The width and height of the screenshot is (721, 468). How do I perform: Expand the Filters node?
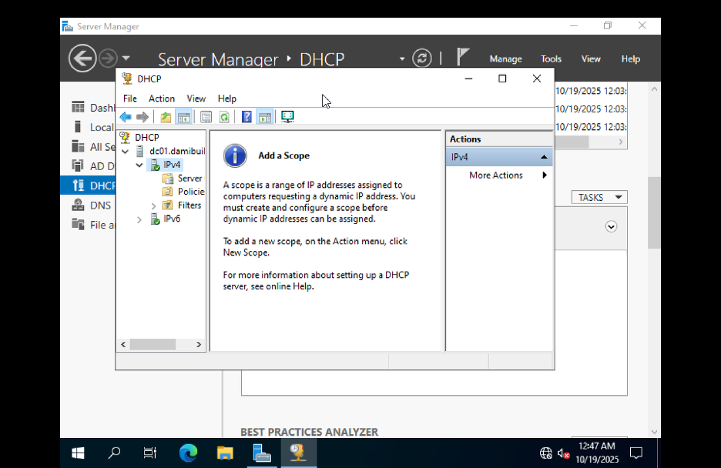pyautogui.click(x=153, y=205)
